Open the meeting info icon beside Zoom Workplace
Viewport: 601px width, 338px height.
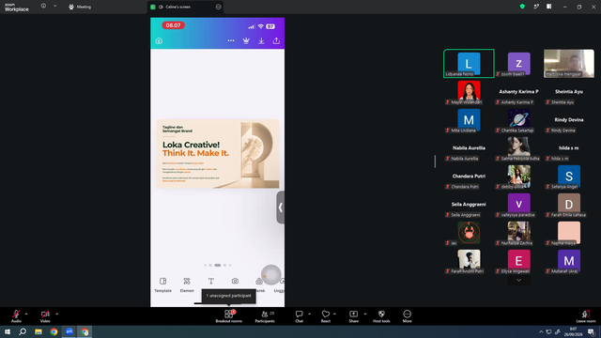tap(43, 7)
